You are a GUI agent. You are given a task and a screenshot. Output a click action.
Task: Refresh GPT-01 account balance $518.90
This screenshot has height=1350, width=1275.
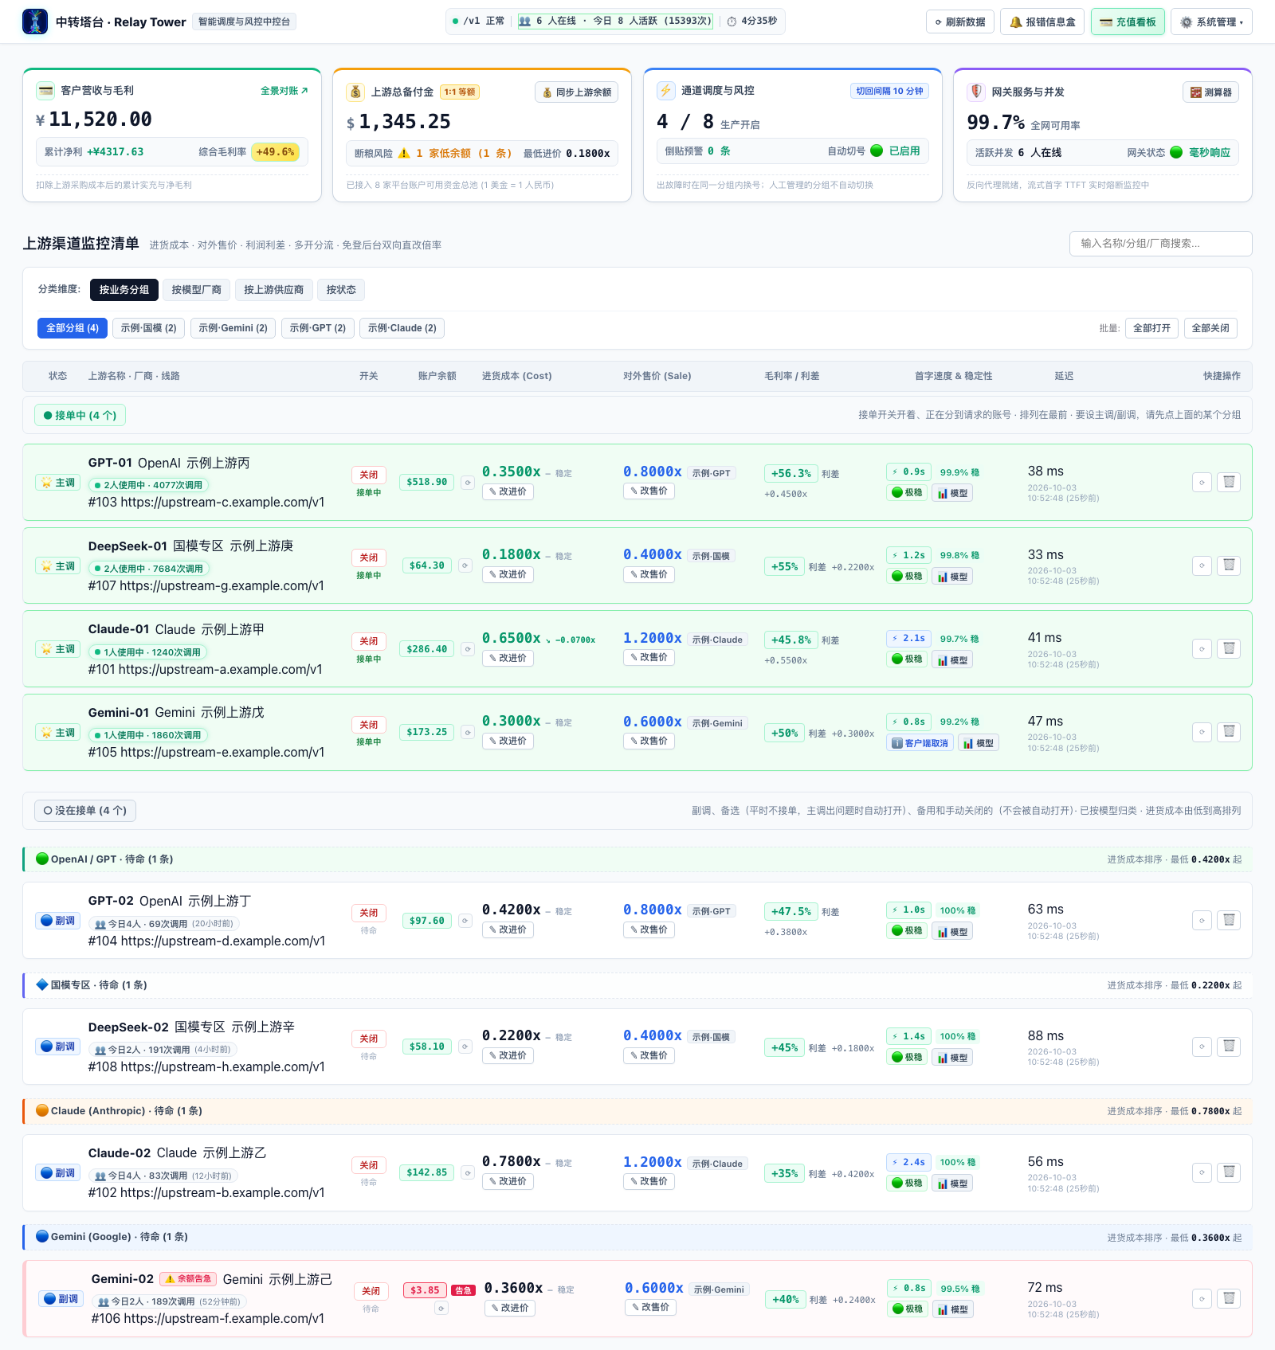(x=468, y=482)
